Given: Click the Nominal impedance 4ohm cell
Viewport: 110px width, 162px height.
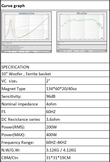Looking at the screenshot, I should pos(77,104).
